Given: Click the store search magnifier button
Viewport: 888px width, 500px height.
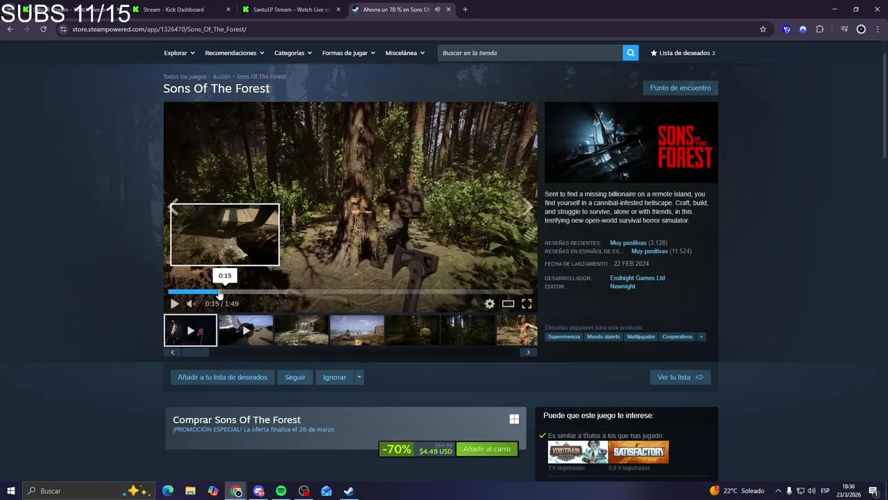Looking at the screenshot, I should click(x=631, y=53).
